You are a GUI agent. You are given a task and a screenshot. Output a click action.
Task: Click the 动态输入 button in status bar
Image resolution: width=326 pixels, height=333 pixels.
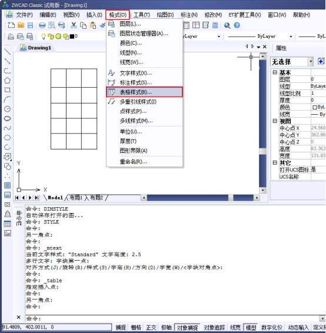(298, 327)
